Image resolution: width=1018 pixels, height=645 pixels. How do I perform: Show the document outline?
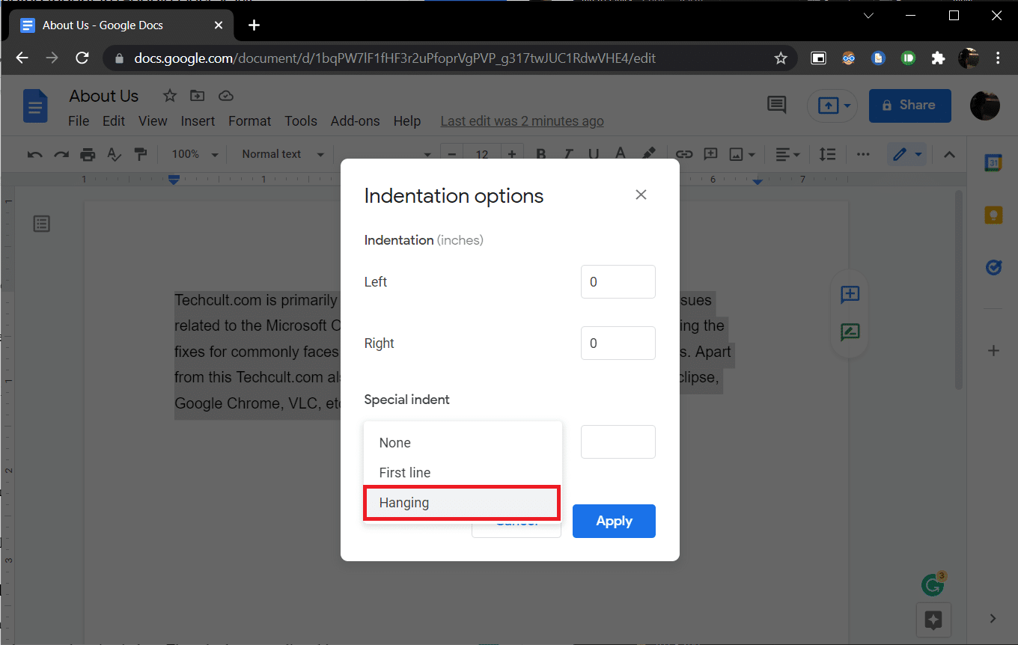point(42,223)
